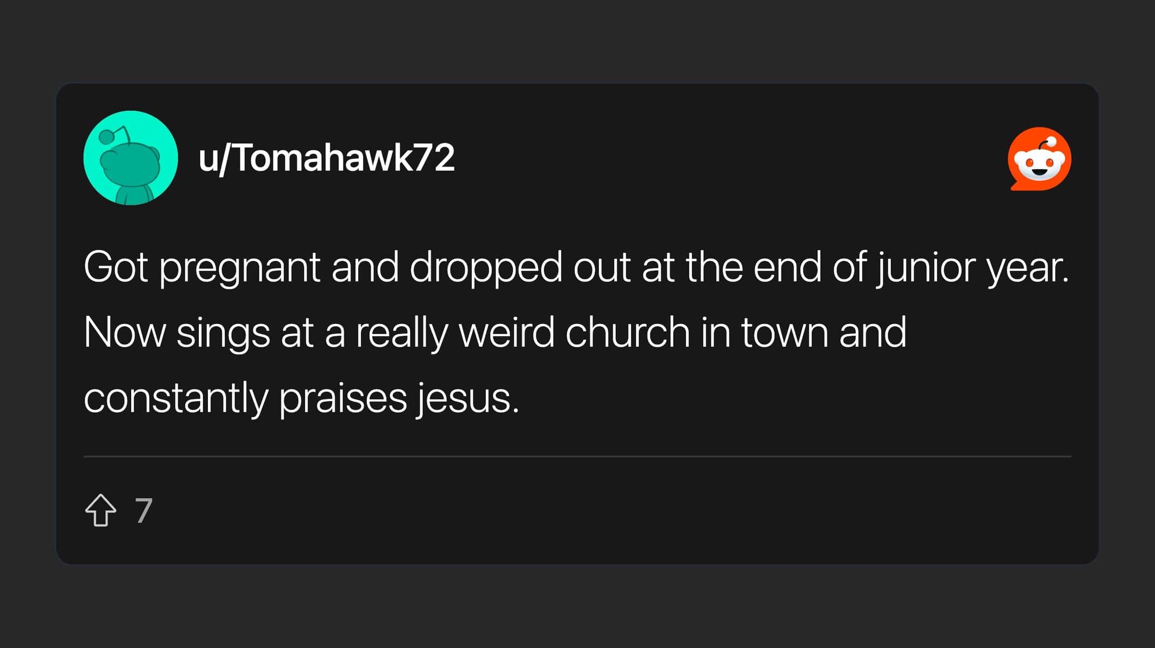Screen dimensions: 1155x648
Task: Click the word "weird" in the comment
Action: point(506,333)
